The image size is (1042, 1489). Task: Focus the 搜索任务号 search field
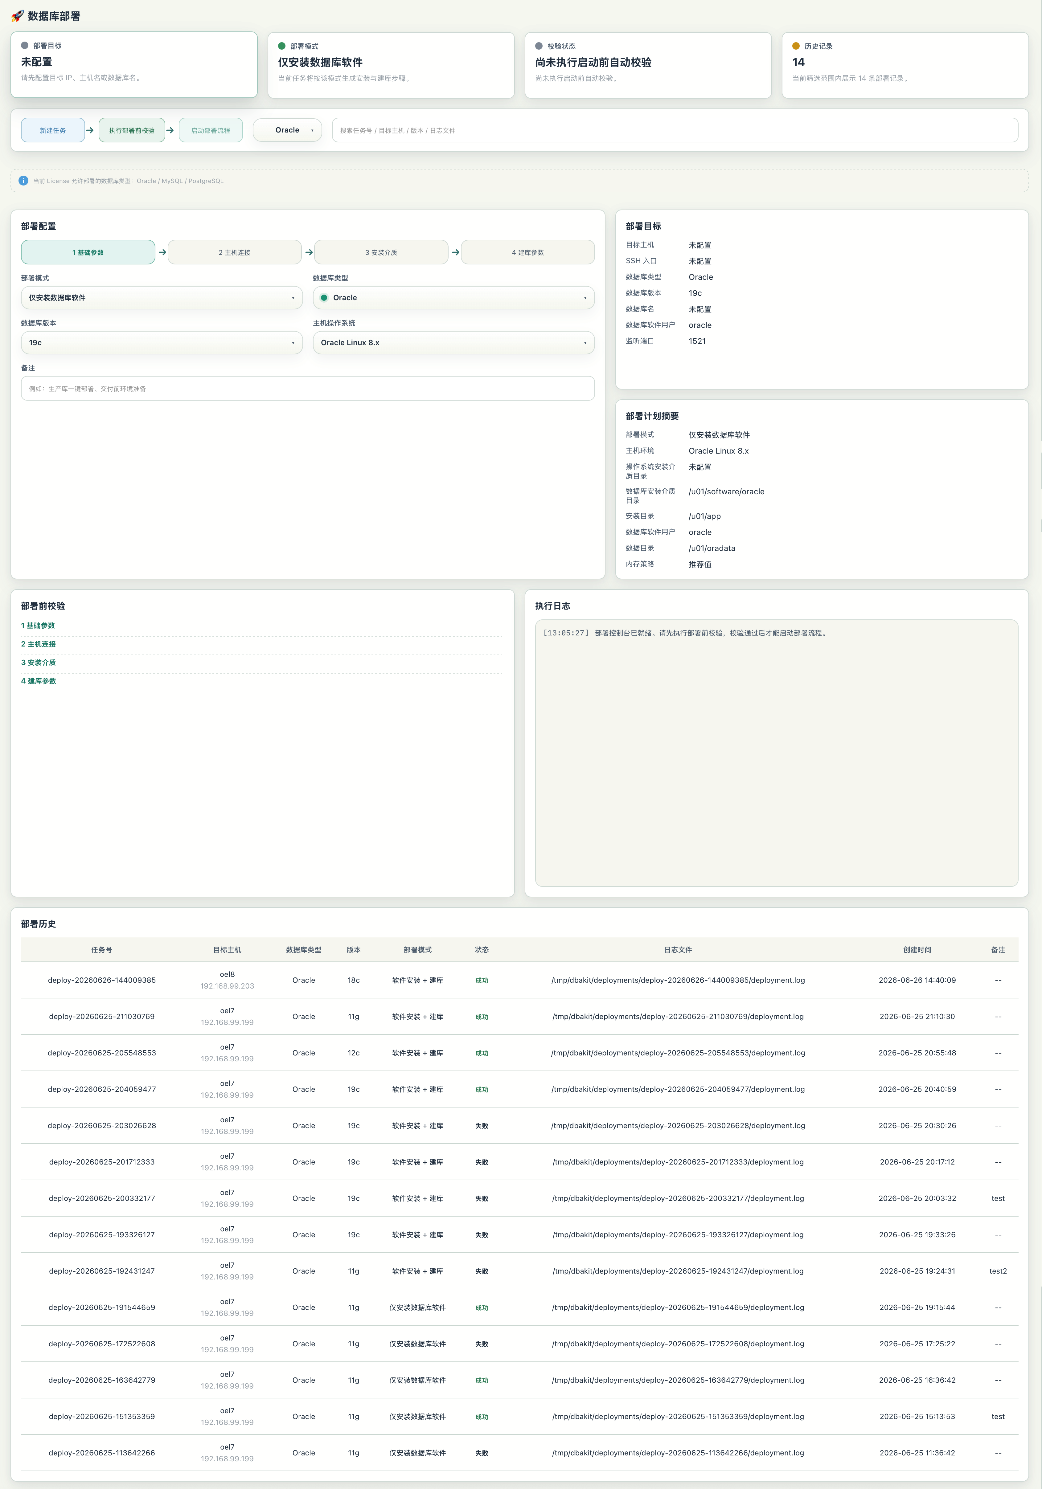[675, 130]
